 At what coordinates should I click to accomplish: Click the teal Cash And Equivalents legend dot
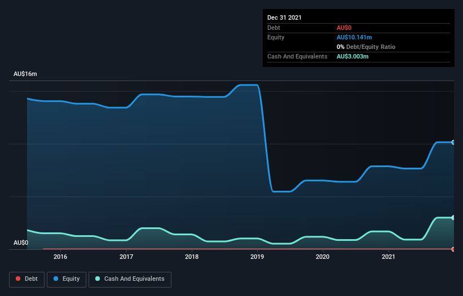(x=98, y=279)
